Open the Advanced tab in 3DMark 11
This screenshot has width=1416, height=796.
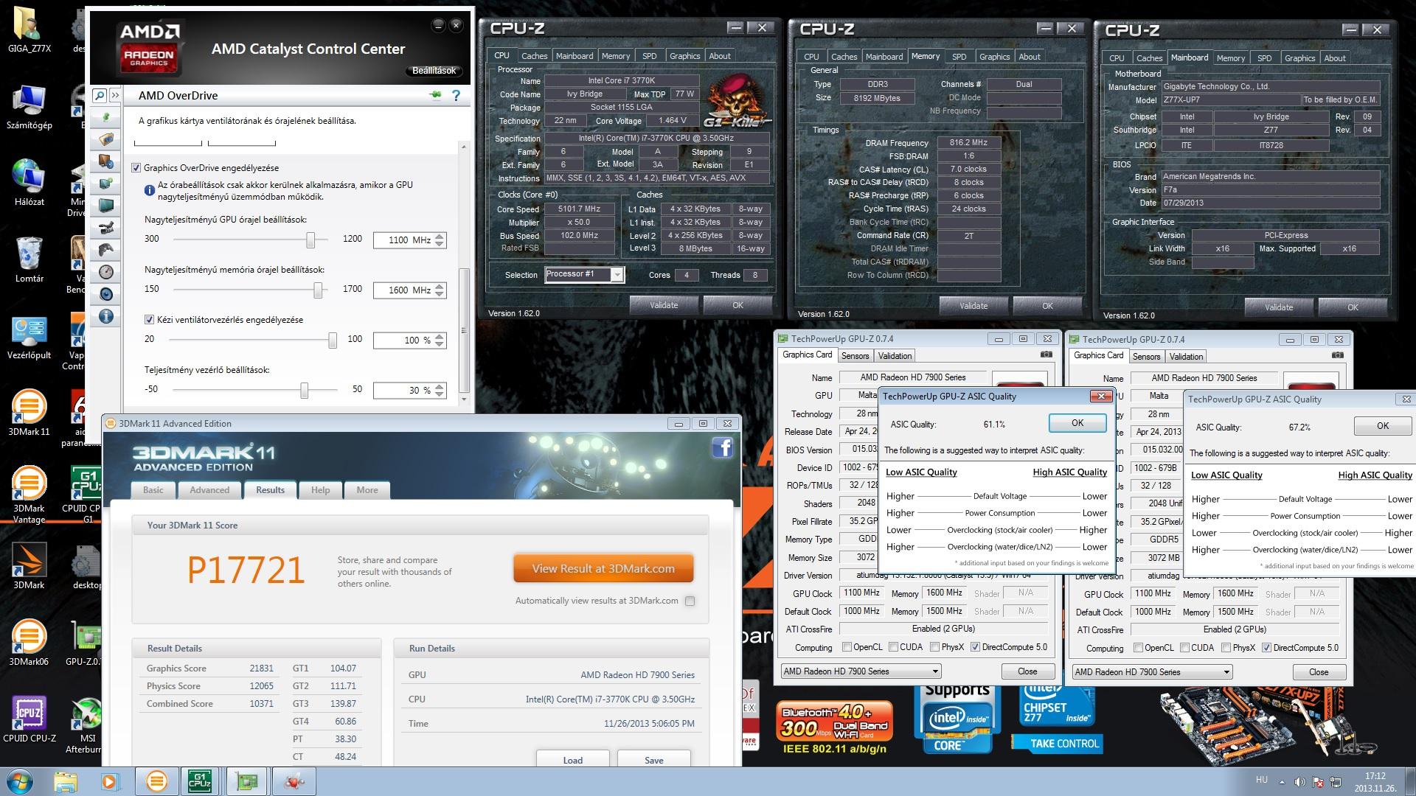209,490
